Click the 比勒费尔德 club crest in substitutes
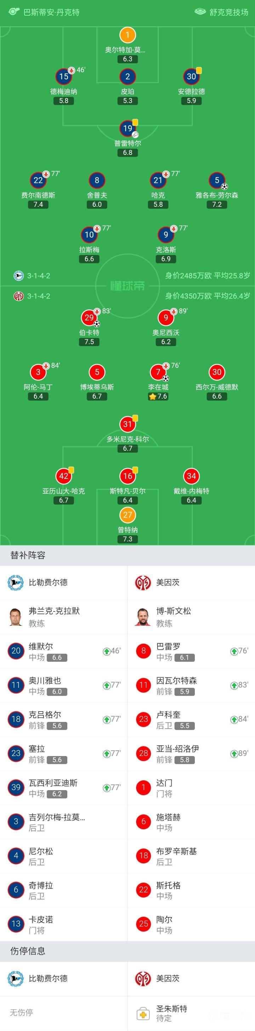This screenshot has width=255, height=1031. pos(16,582)
